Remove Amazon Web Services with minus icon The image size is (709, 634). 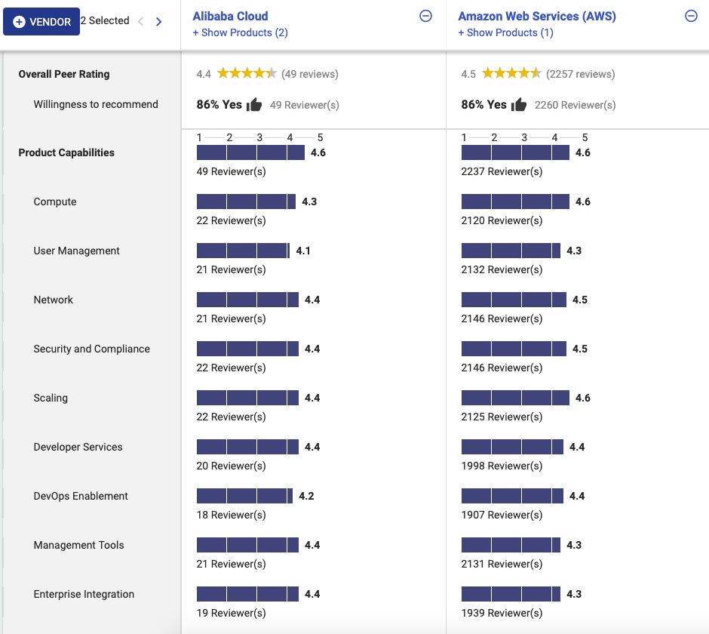pos(691,16)
